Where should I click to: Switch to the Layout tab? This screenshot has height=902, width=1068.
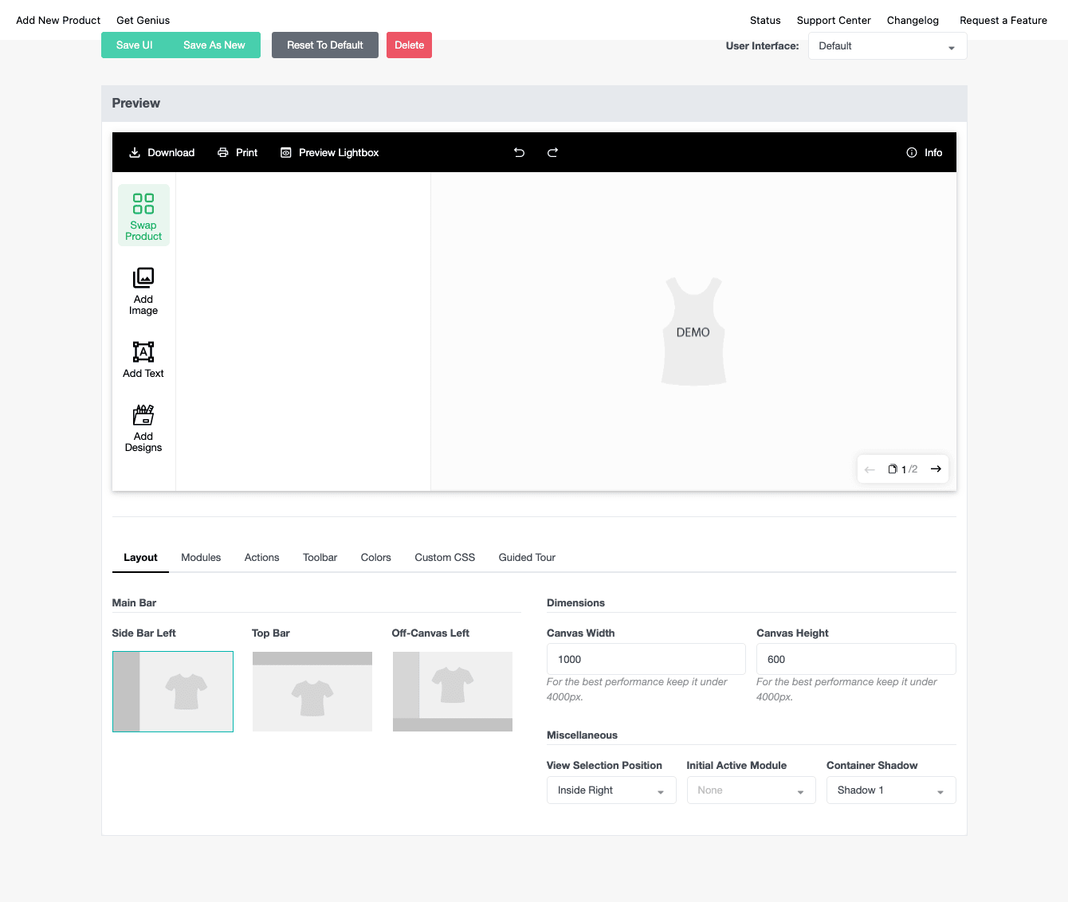point(140,557)
